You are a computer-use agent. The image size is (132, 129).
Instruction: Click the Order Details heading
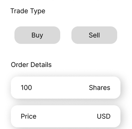coord(31,64)
